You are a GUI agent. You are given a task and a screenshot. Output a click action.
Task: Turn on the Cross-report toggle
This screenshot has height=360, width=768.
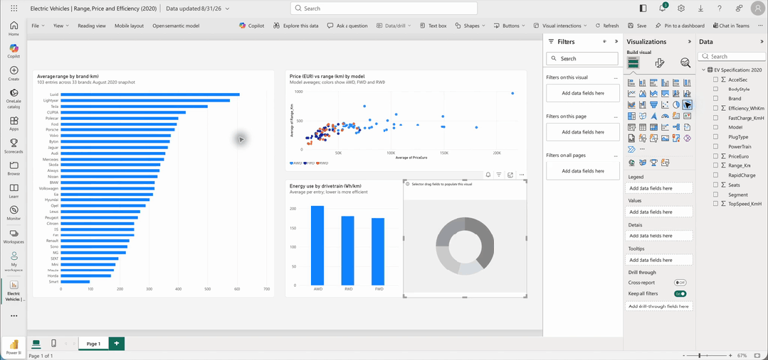pyautogui.click(x=680, y=283)
